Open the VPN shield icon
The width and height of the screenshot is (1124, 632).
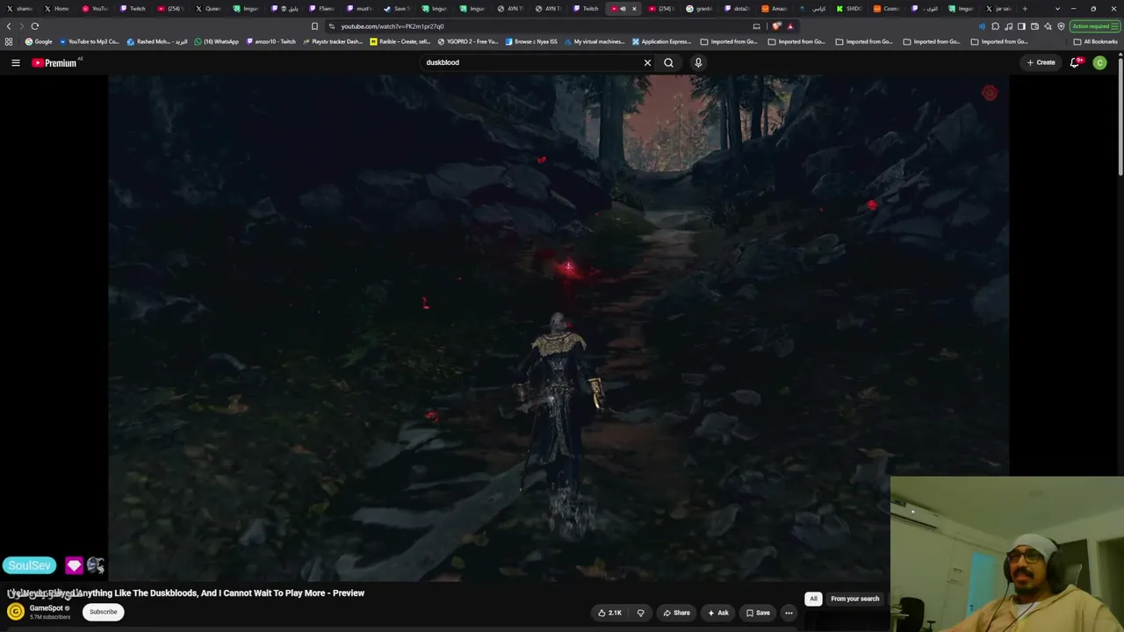[1061, 26]
